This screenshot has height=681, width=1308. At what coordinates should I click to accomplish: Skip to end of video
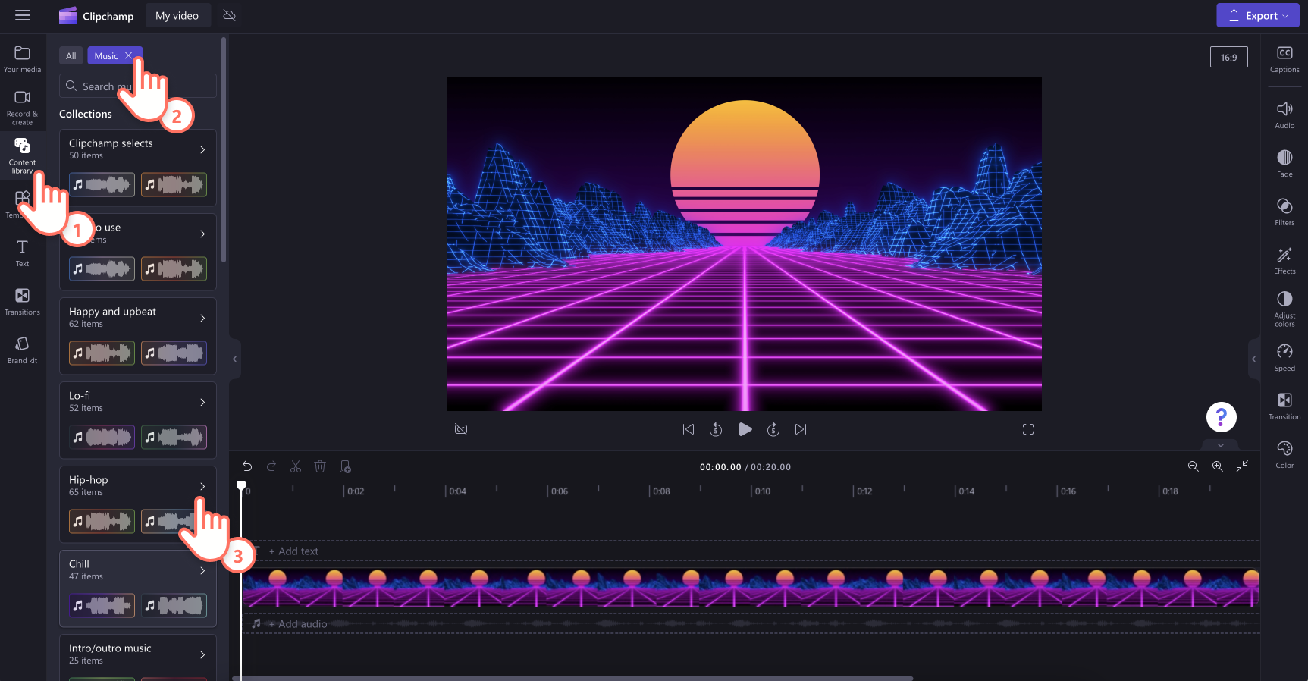point(801,429)
